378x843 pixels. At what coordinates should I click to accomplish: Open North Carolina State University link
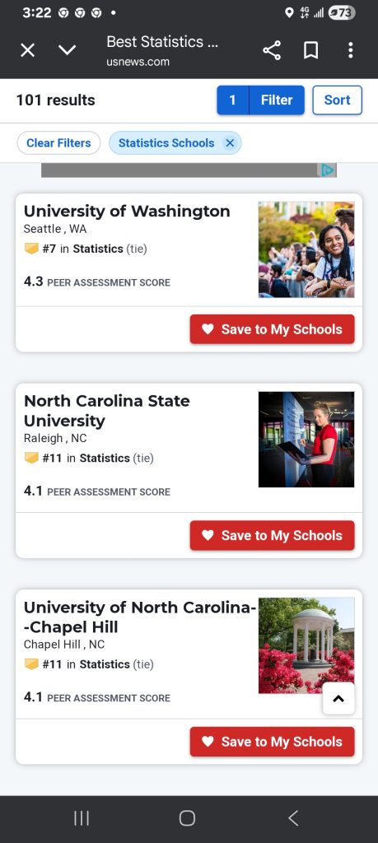pos(106,411)
